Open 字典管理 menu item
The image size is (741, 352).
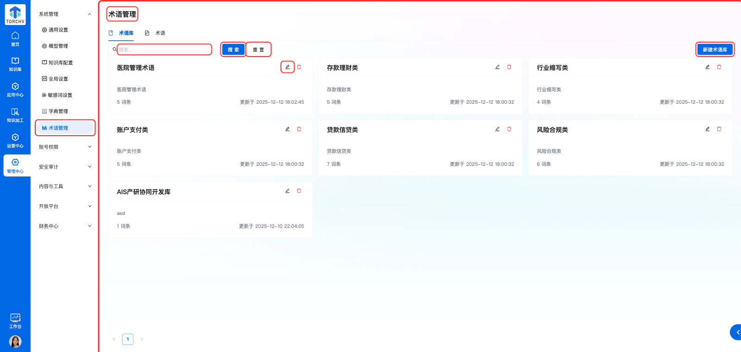click(x=65, y=111)
